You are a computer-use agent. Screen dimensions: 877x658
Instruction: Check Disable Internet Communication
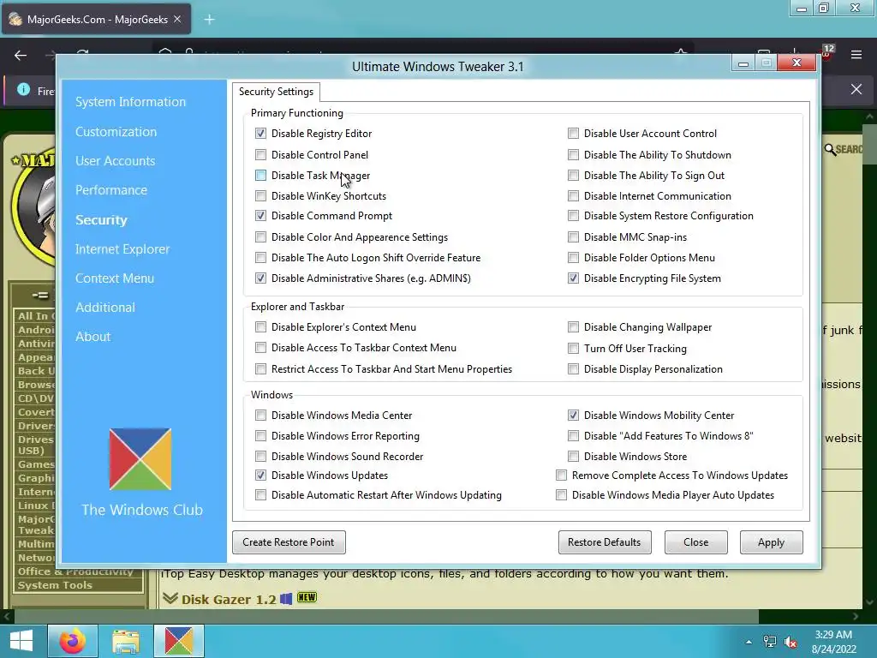[x=573, y=196]
